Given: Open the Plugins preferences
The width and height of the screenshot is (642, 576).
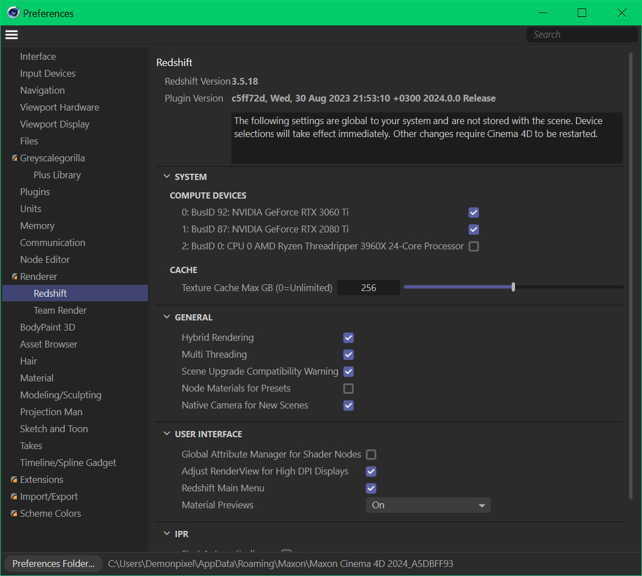Looking at the screenshot, I should pyautogui.click(x=35, y=192).
